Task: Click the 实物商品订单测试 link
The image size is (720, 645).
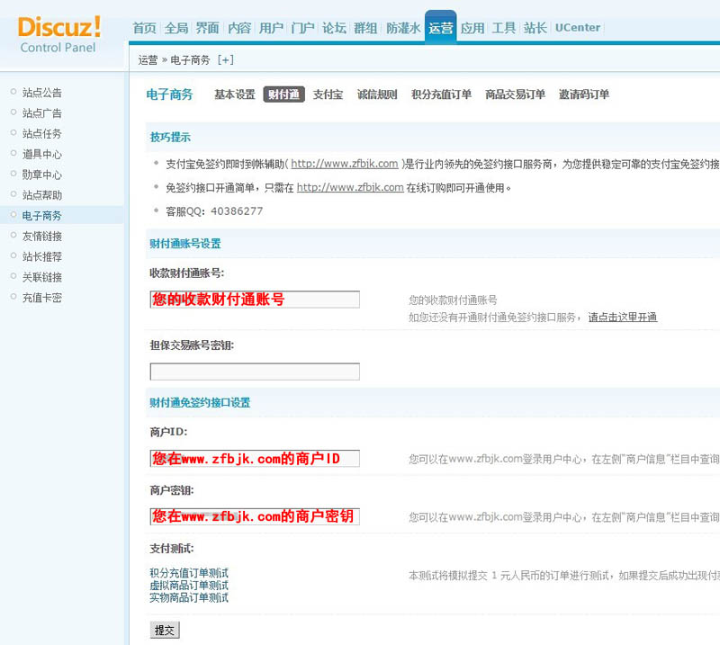Action: pyautogui.click(x=189, y=597)
